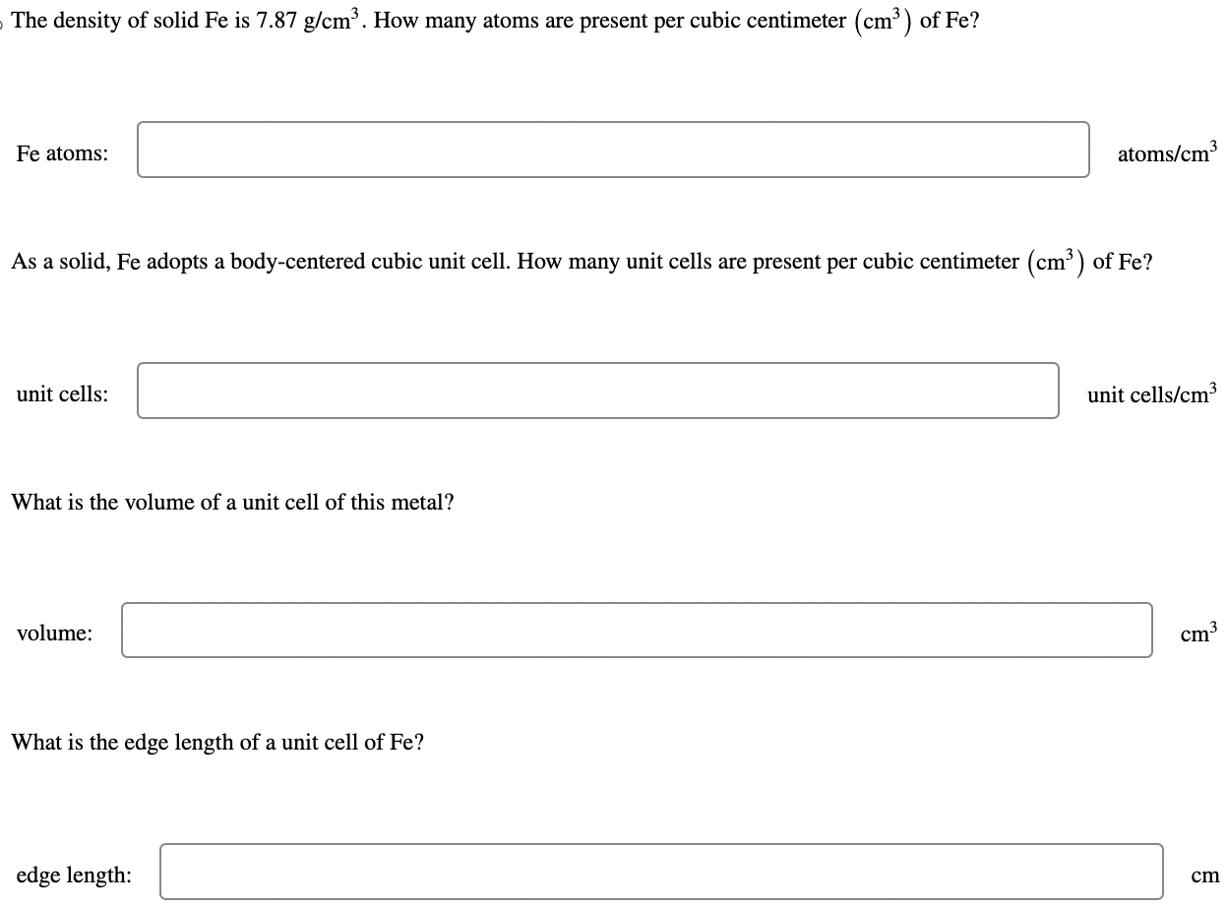Click the unit cells answer input field
Image resolution: width=1227 pixels, height=906 pixels.
tap(597, 392)
